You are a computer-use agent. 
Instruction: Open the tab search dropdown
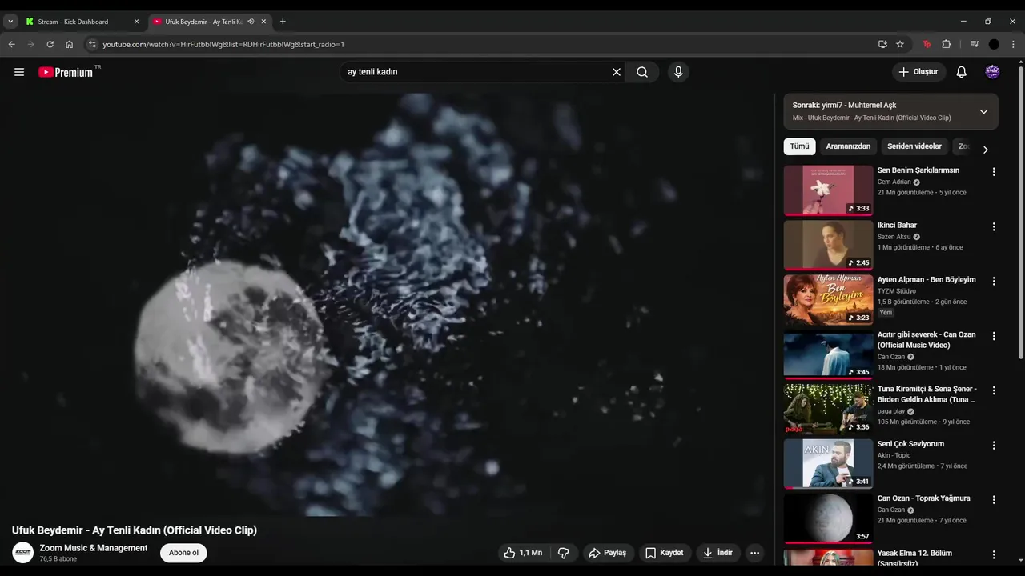(x=10, y=22)
